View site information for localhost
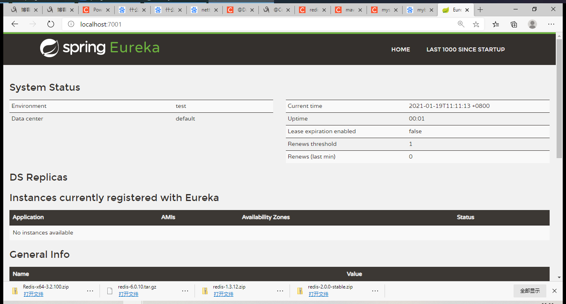The height and width of the screenshot is (304, 566). [71, 25]
